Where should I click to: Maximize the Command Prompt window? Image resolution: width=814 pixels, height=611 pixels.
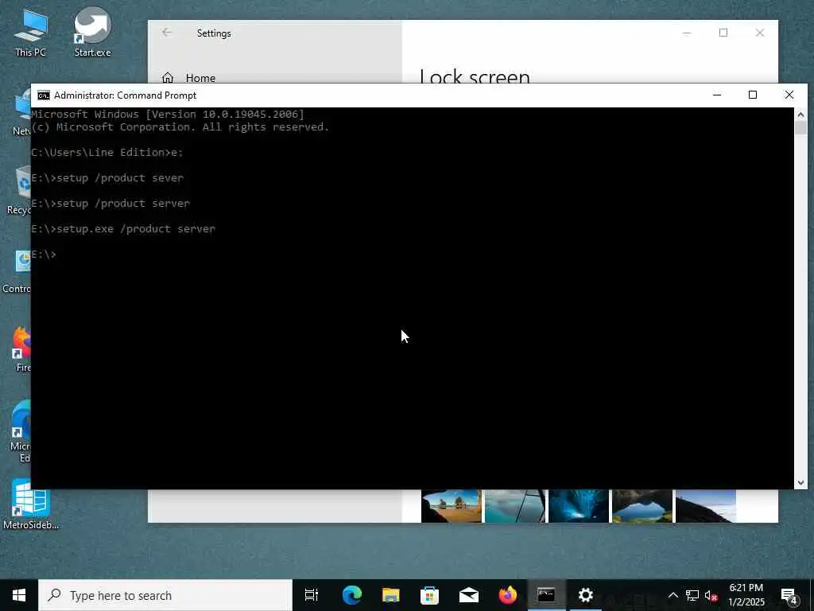point(753,95)
